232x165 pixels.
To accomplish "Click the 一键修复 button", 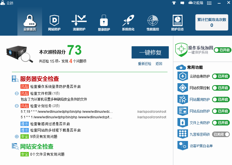I will (150, 53).
